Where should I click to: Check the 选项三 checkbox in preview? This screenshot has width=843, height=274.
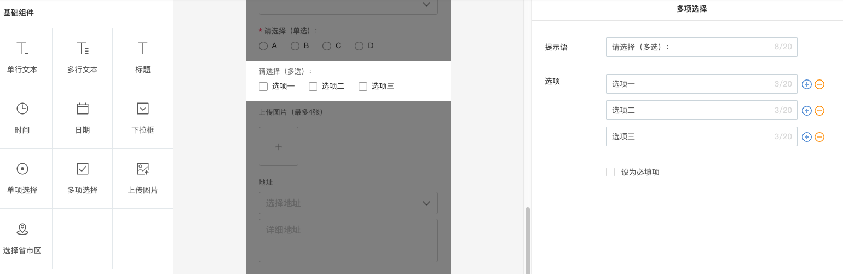[x=363, y=87]
